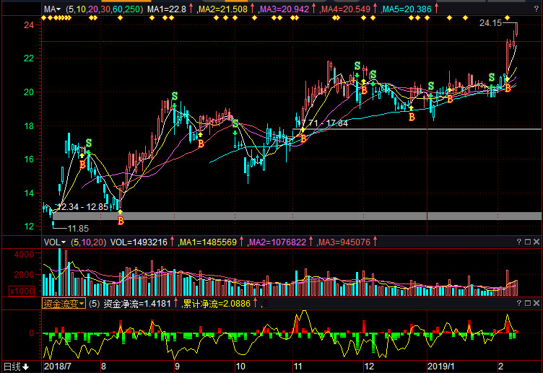This screenshot has width=543, height=373.
Task: Click the leftmost yellow diamond event marker
Action: [46, 17]
